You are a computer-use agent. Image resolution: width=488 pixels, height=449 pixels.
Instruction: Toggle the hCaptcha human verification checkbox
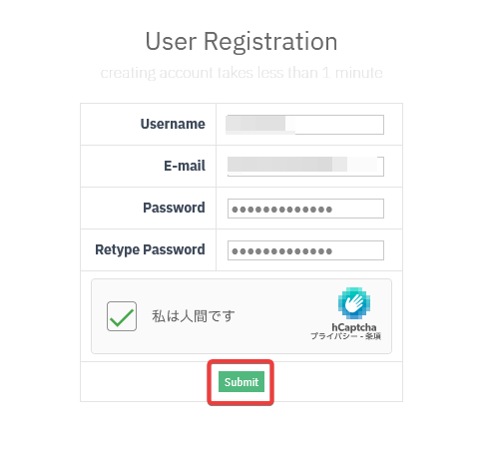pos(122,316)
